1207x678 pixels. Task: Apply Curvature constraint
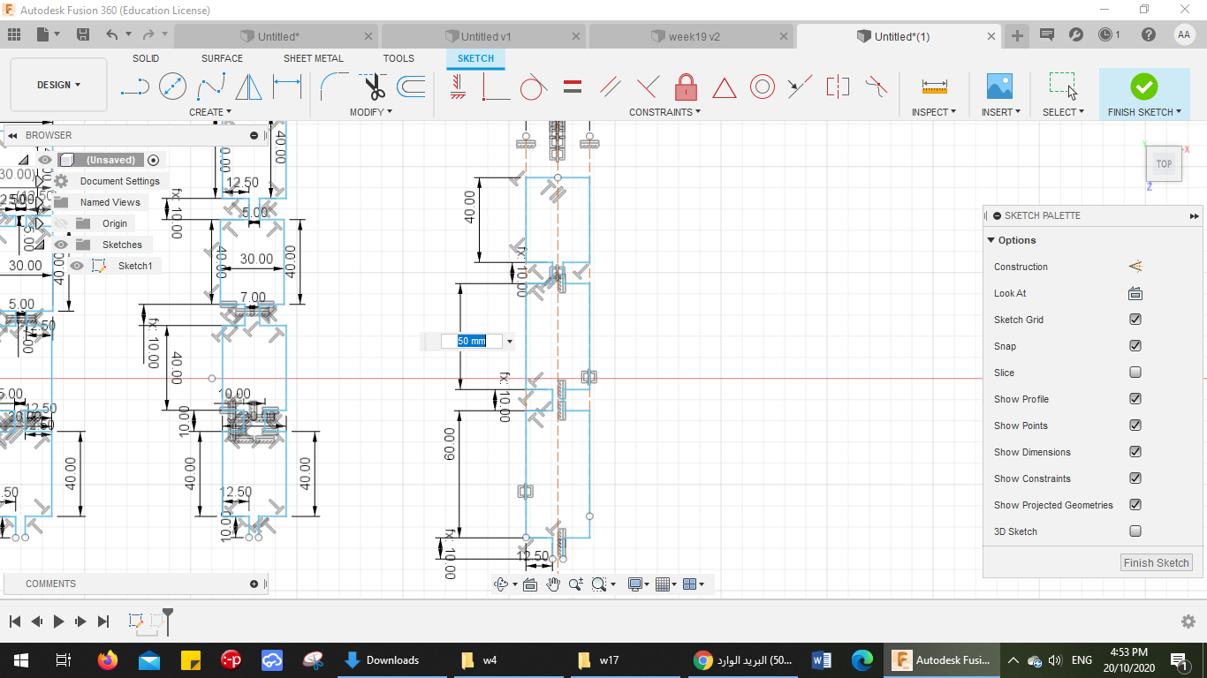876,87
